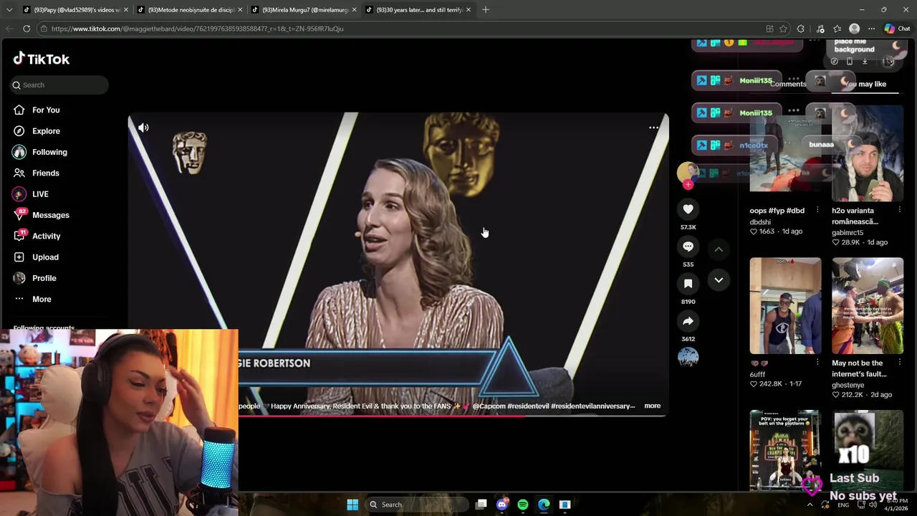Add page to favorites with star icon
Image resolution: width=917 pixels, height=516 pixels.
click(783, 29)
